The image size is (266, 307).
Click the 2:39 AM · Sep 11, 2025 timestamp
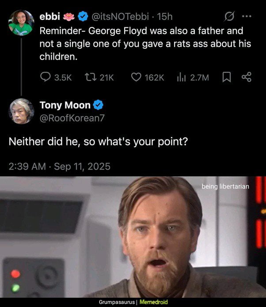(x=59, y=167)
